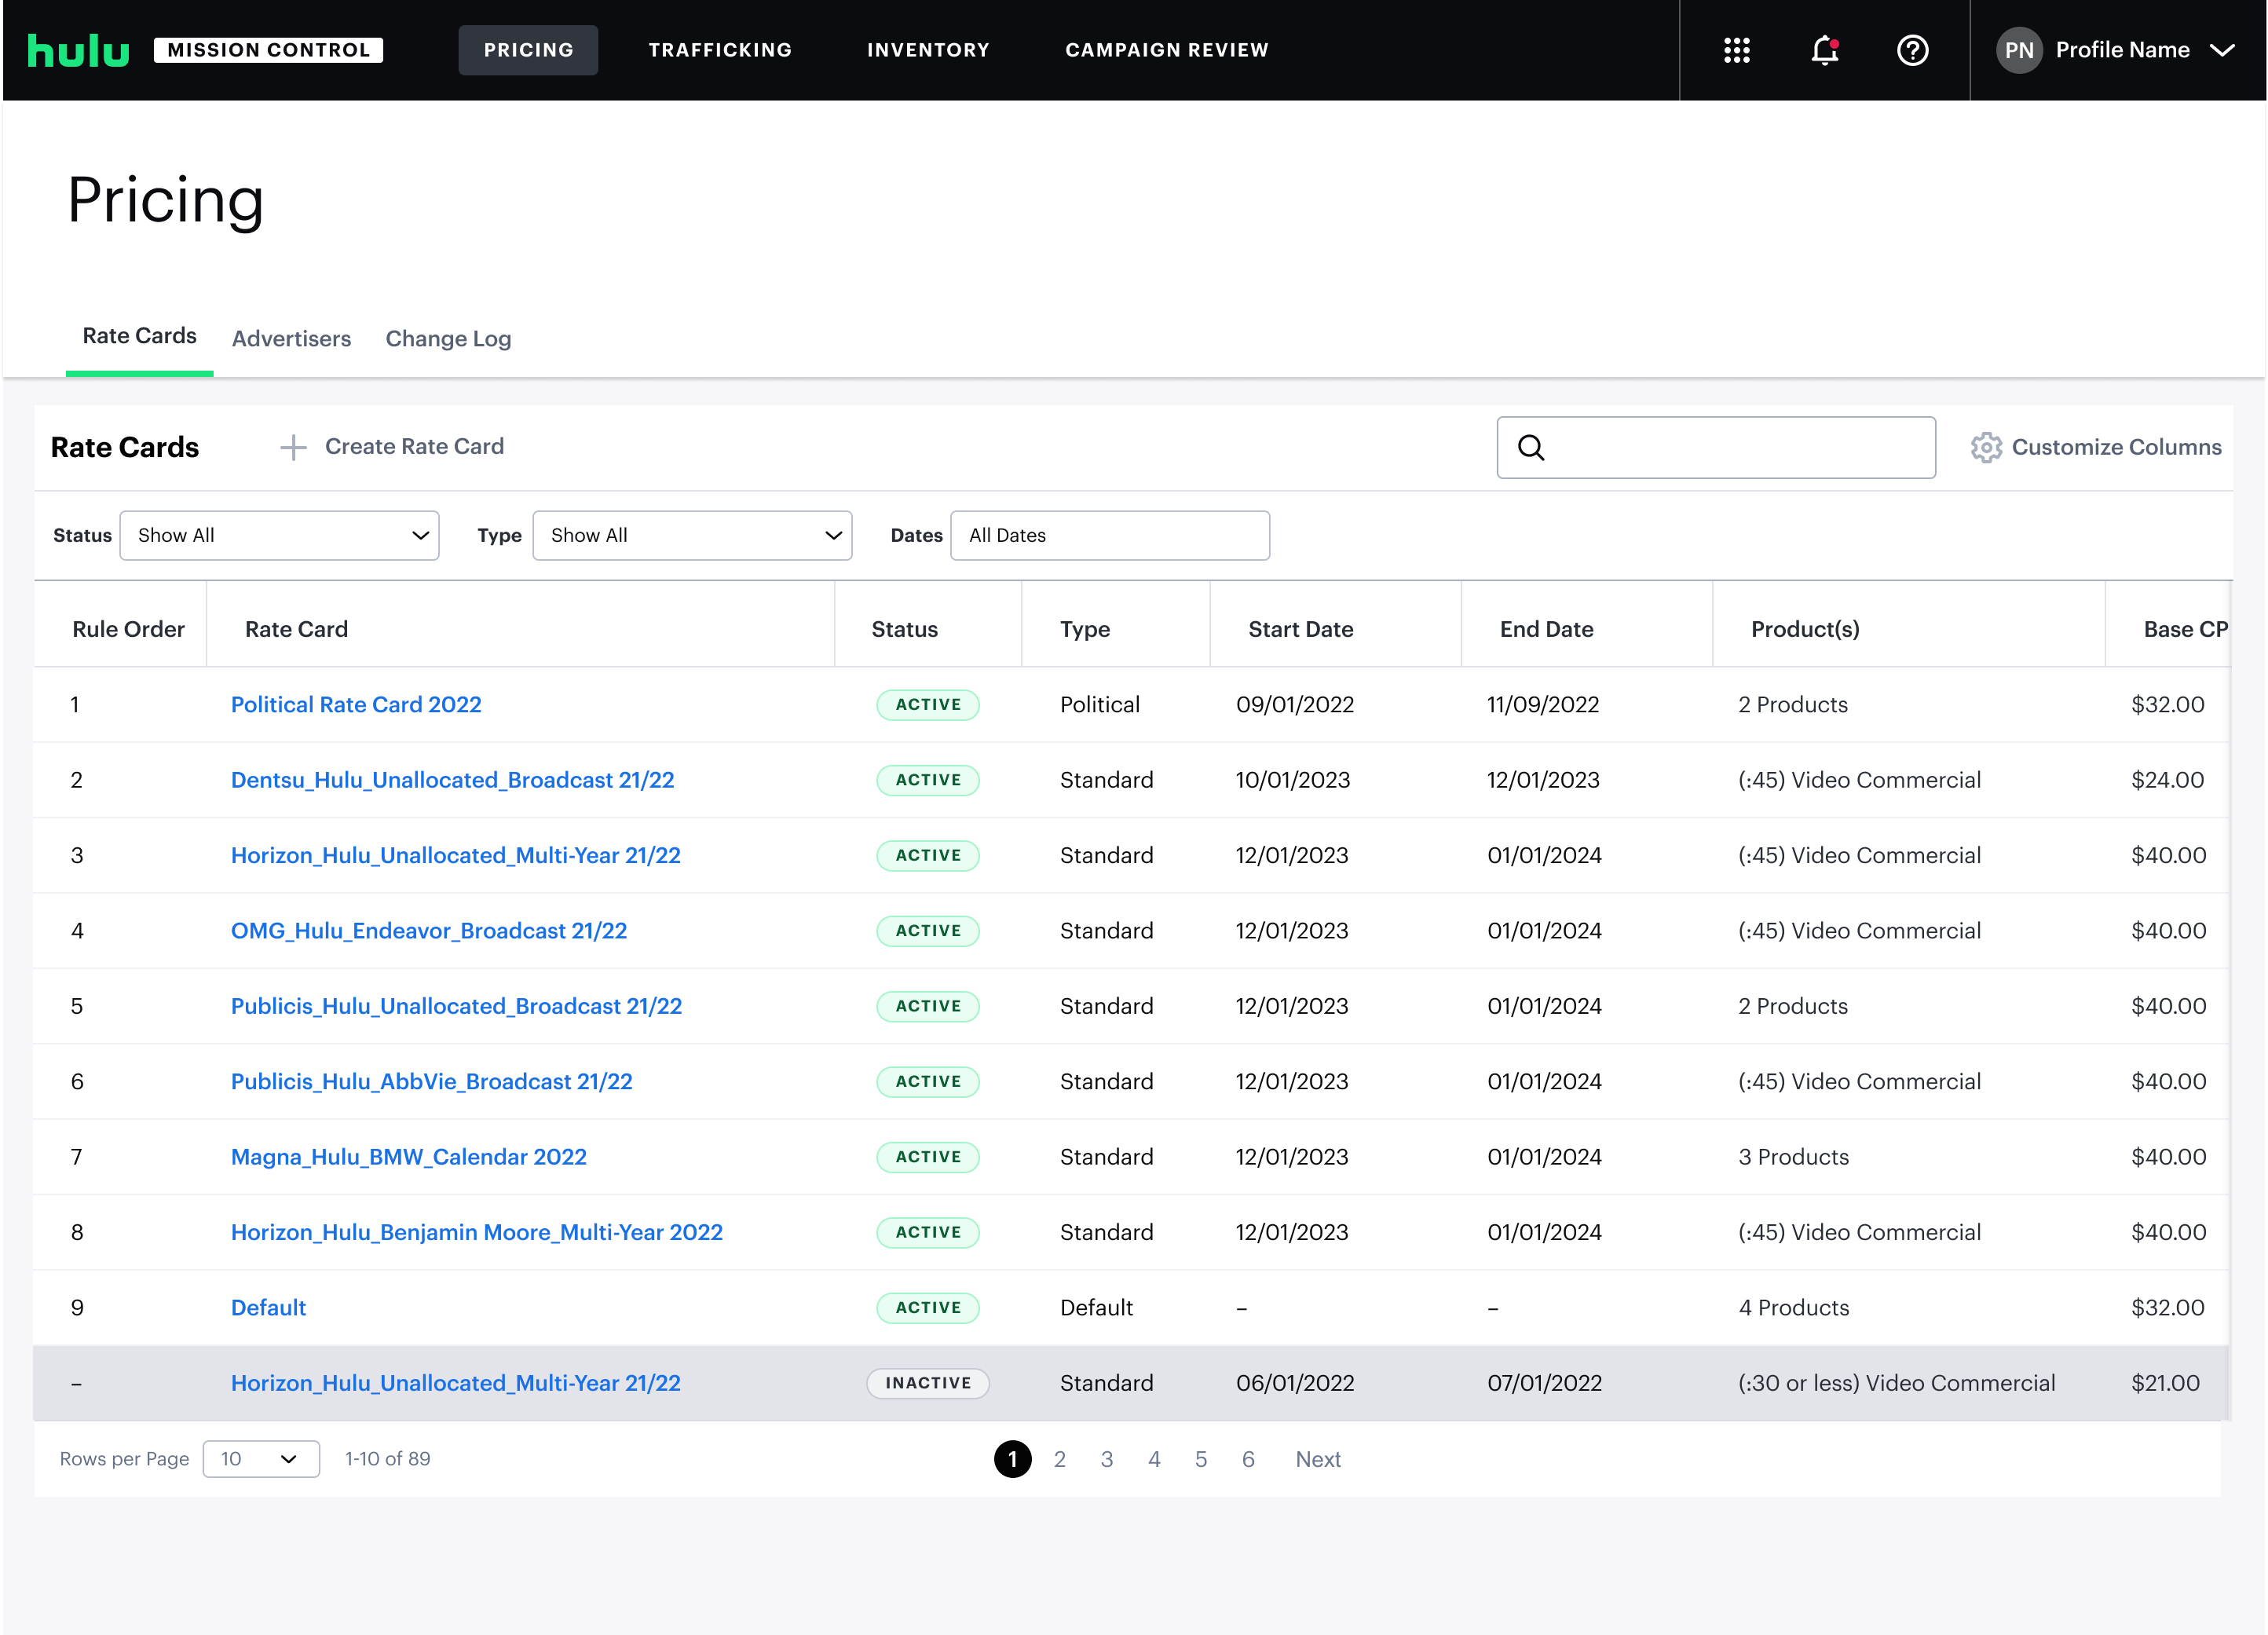
Task: Expand the Profile Name chevron
Action: (x=2222, y=50)
